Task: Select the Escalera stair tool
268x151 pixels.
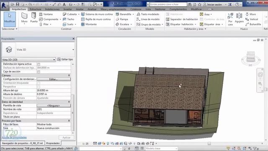Action: (x=123, y=24)
